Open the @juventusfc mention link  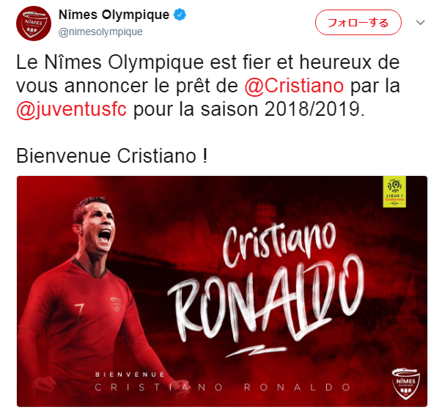coord(71,109)
